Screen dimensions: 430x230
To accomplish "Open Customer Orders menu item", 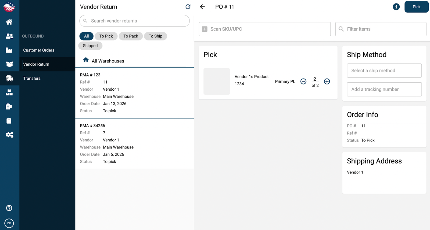I will 39,50.
